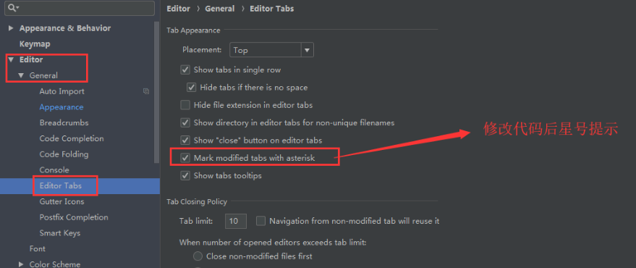Uncheck Hide tabs if there is no space
This screenshot has width=636, height=268.
[x=192, y=88]
